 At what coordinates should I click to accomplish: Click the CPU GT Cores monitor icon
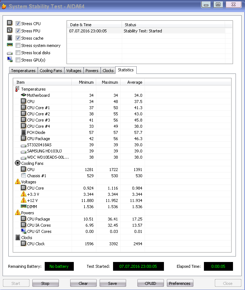[x=24, y=231]
